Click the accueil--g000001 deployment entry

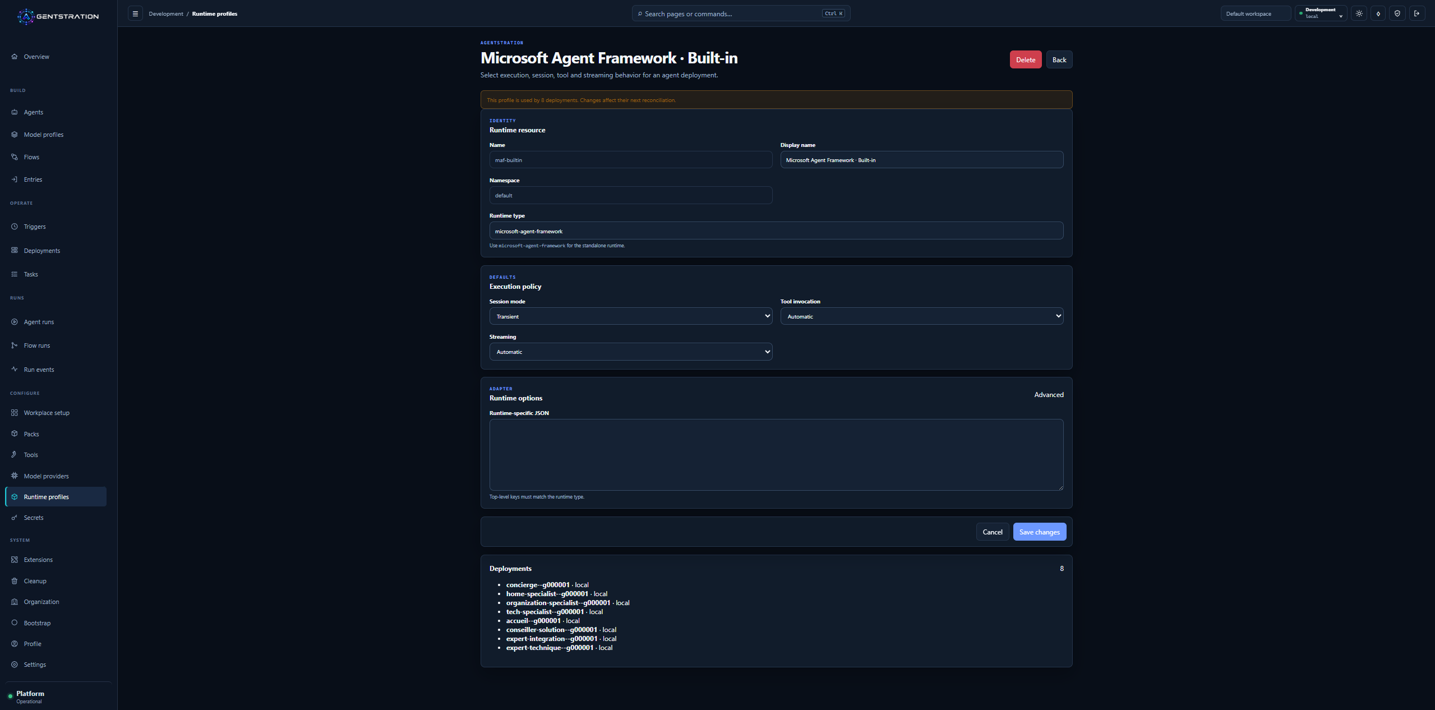click(542, 620)
